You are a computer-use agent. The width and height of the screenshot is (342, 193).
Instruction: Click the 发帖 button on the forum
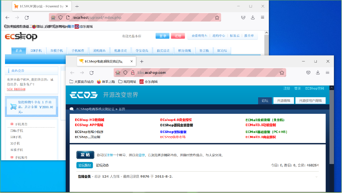coord(85,155)
